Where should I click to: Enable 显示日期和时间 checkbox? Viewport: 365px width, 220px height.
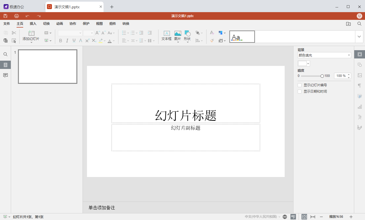(x=300, y=92)
